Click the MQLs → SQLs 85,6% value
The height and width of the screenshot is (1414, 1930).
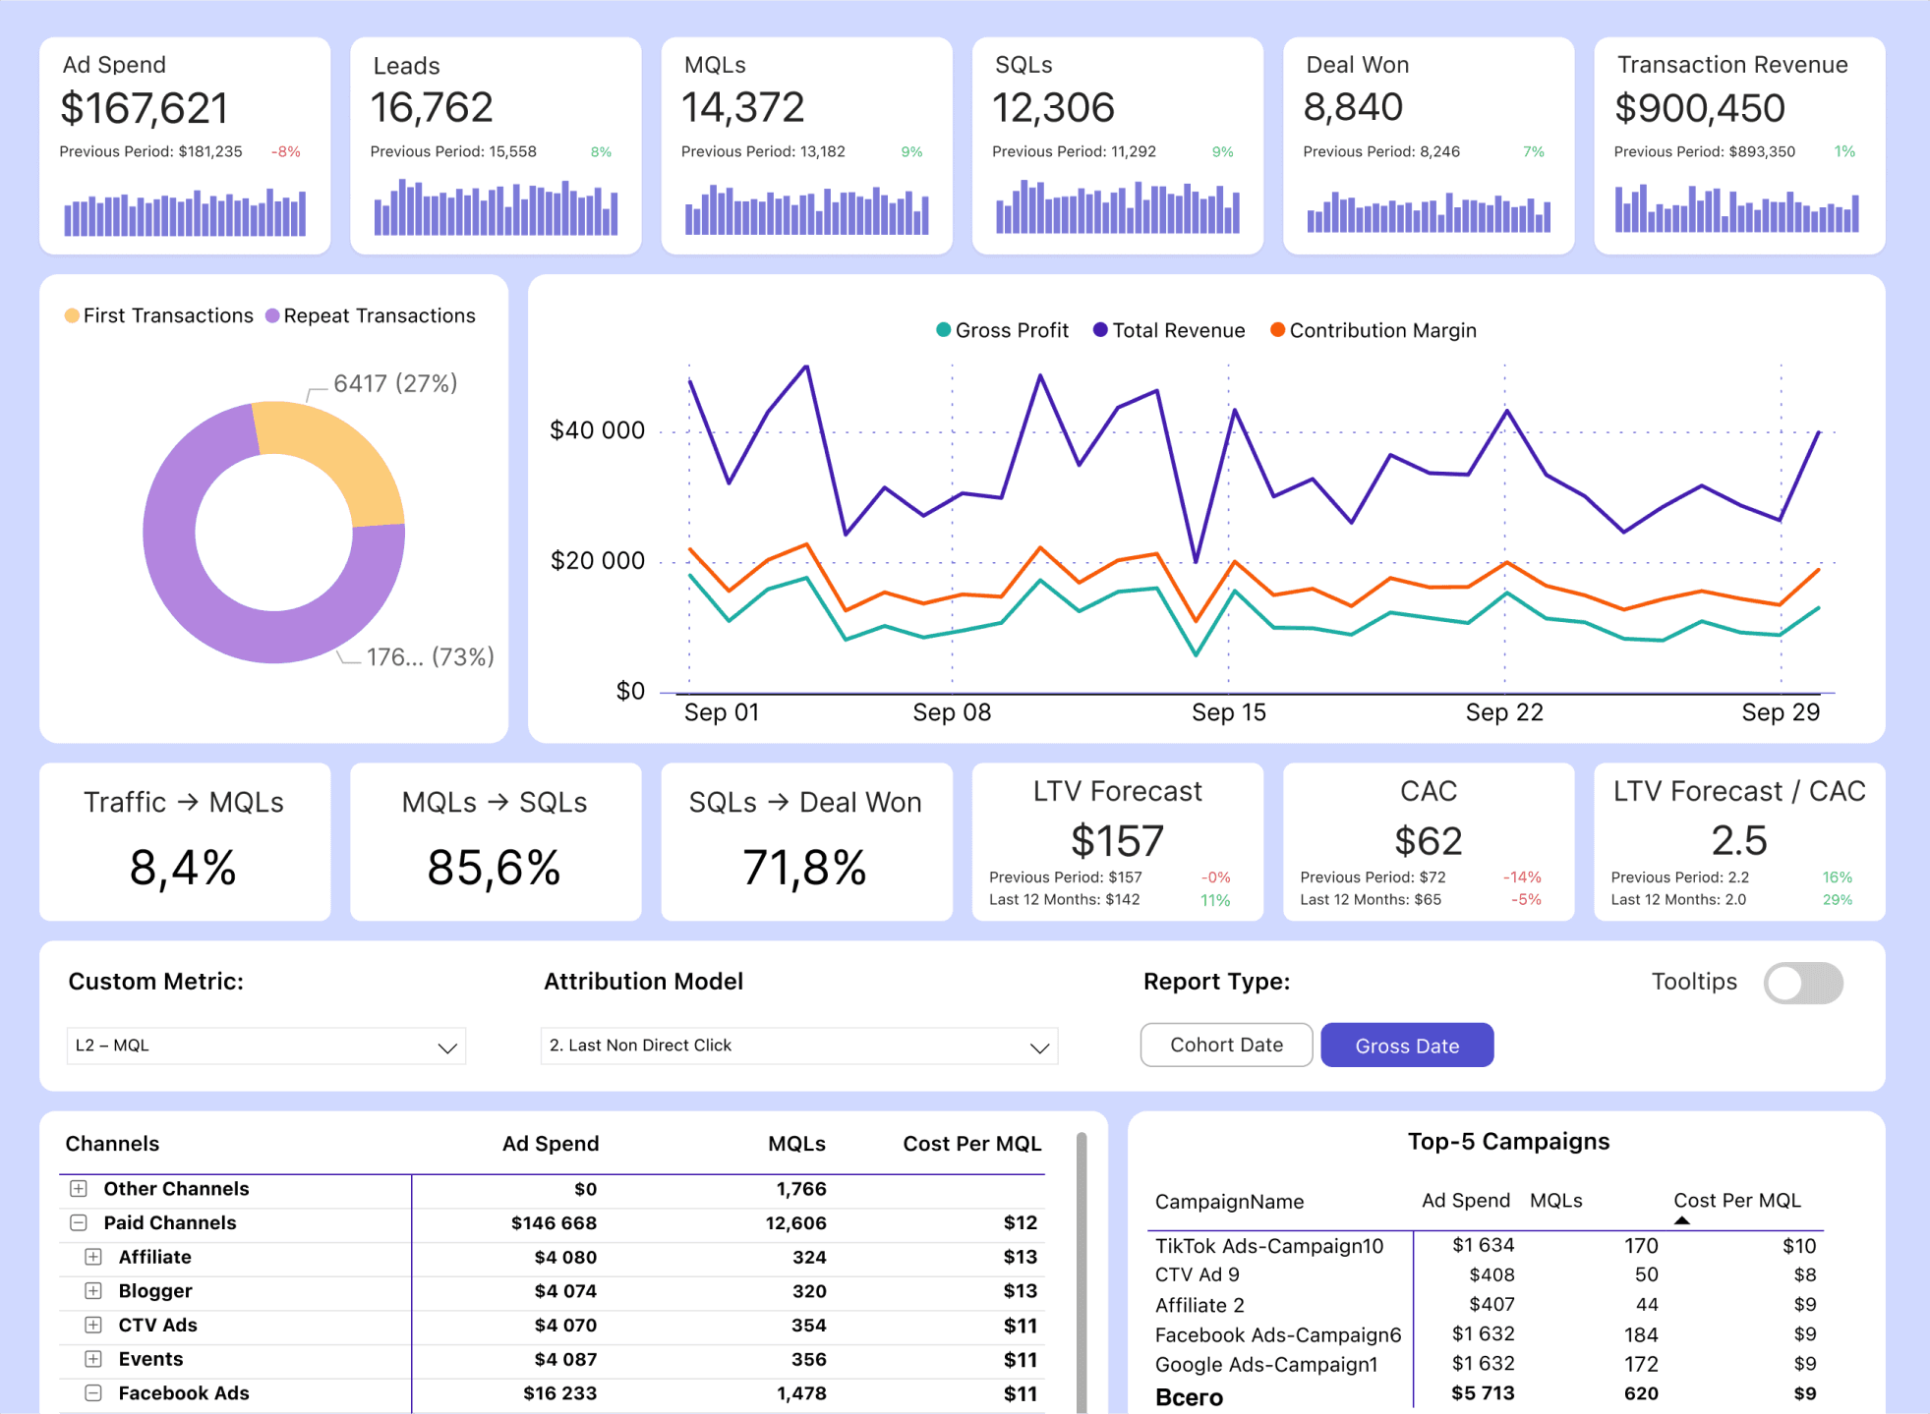click(x=495, y=868)
